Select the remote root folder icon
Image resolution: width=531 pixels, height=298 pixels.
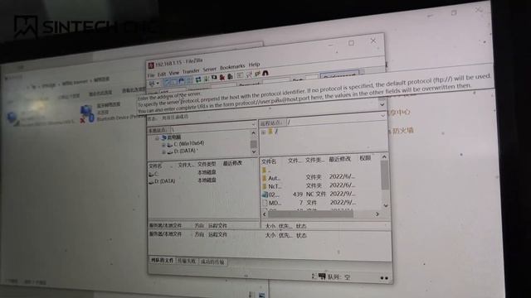point(270,132)
